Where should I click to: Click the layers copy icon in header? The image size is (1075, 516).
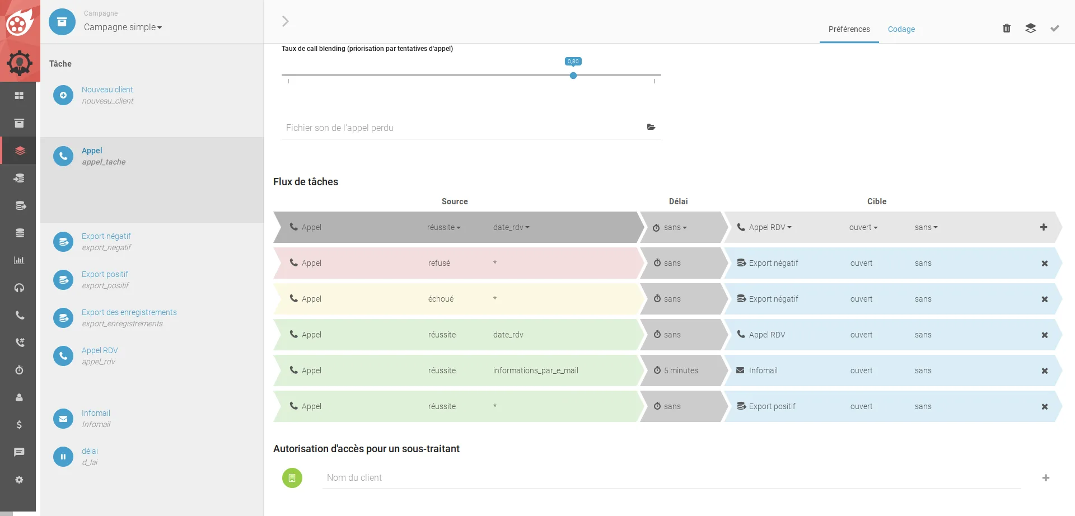[x=1031, y=28]
